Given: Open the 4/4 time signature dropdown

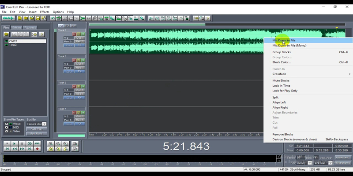Looking at the screenshot, I should (x=330, y=163).
